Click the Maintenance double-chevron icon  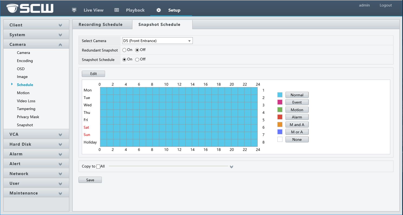(x=60, y=193)
